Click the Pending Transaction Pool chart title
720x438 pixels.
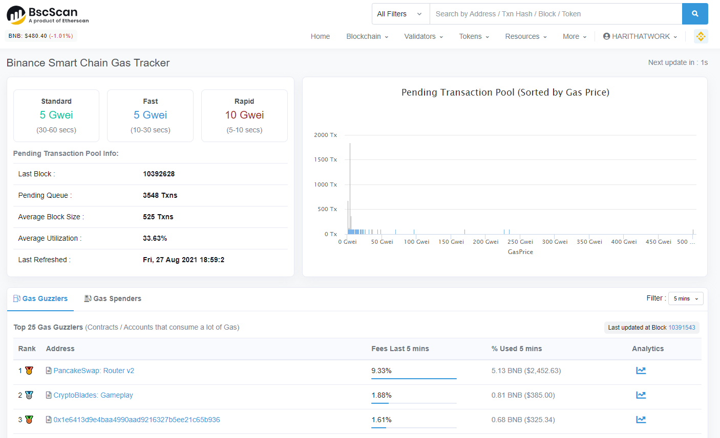pos(505,93)
